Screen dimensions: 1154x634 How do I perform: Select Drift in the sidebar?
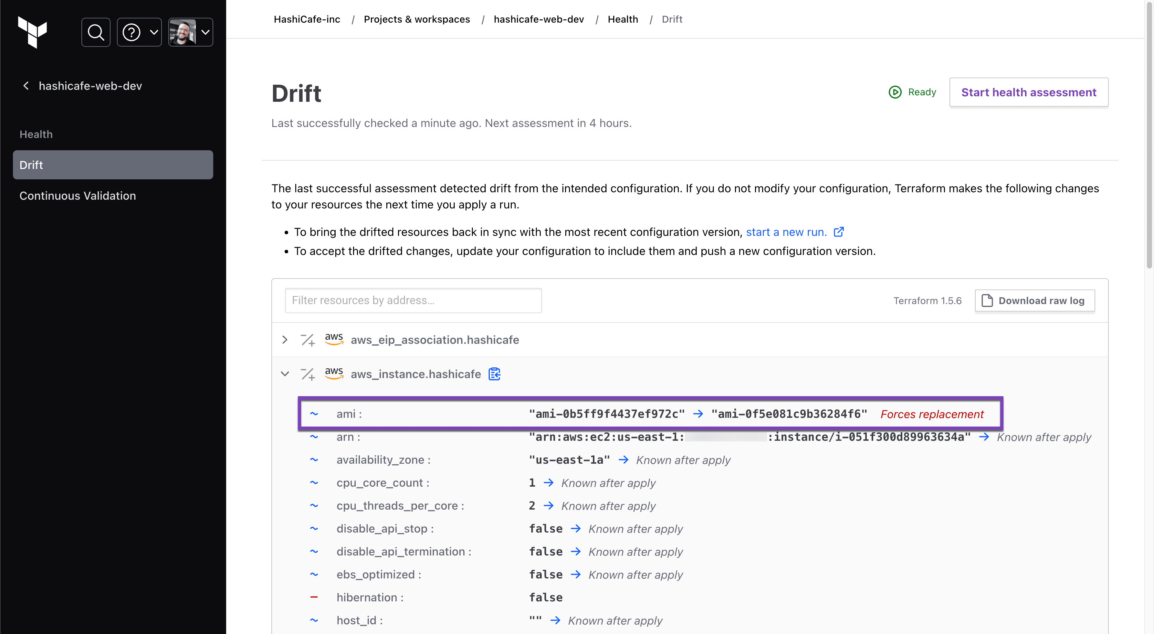tap(113, 165)
